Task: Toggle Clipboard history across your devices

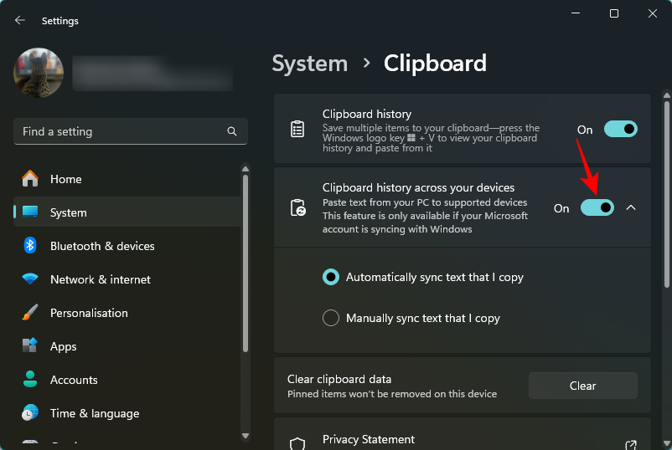Action: 597,208
